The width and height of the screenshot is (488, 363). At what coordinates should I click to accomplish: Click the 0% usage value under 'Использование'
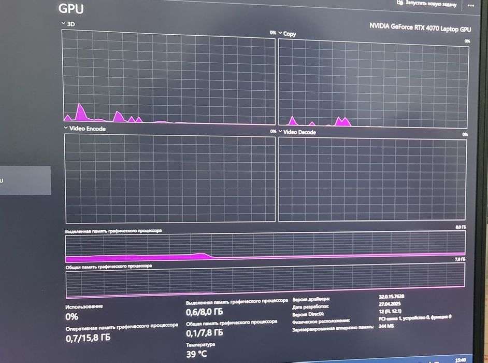pyautogui.click(x=72, y=317)
